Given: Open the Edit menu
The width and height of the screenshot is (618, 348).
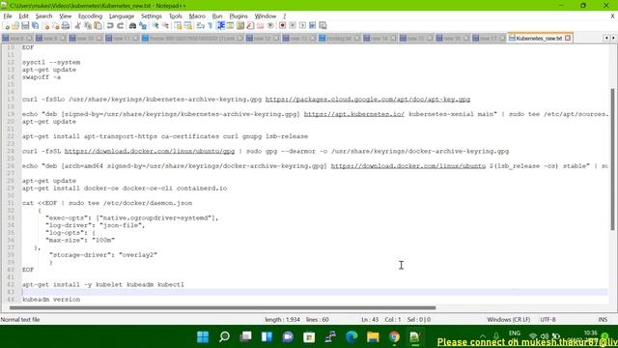Looking at the screenshot, I should coord(23,16).
